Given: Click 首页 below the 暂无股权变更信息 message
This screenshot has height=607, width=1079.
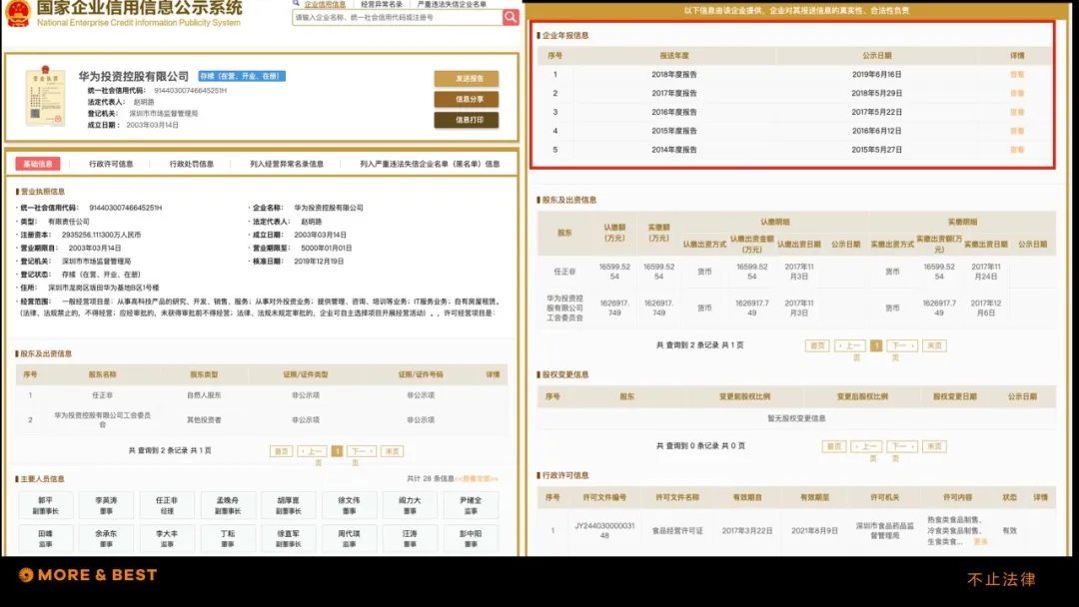Looking at the screenshot, I should [x=833, y=447].
